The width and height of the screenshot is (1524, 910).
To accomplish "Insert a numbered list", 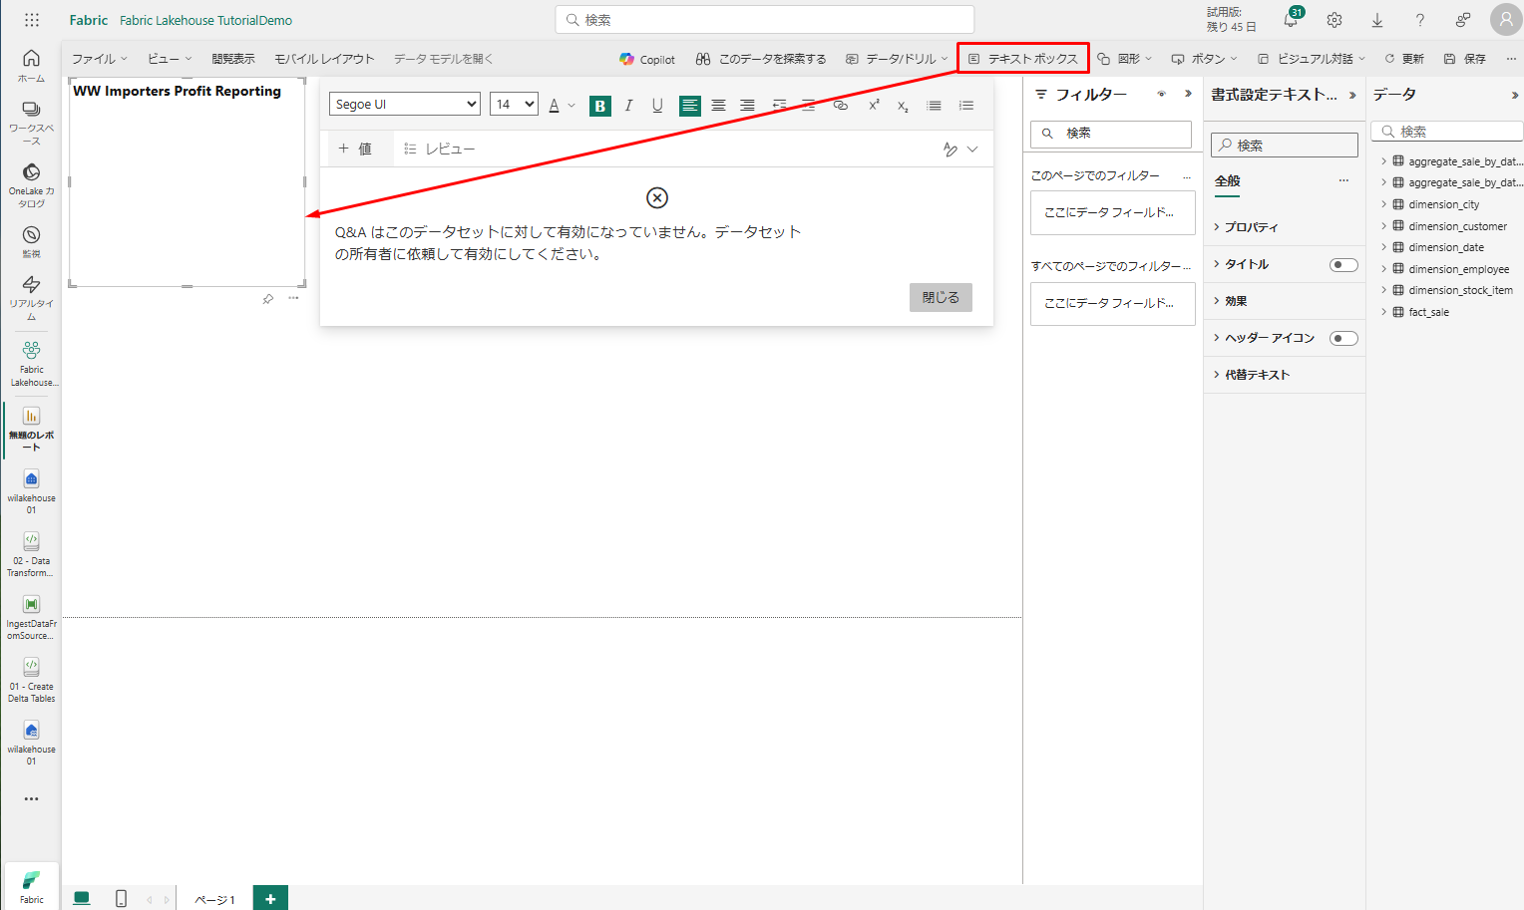I will [x=965, y=106].
